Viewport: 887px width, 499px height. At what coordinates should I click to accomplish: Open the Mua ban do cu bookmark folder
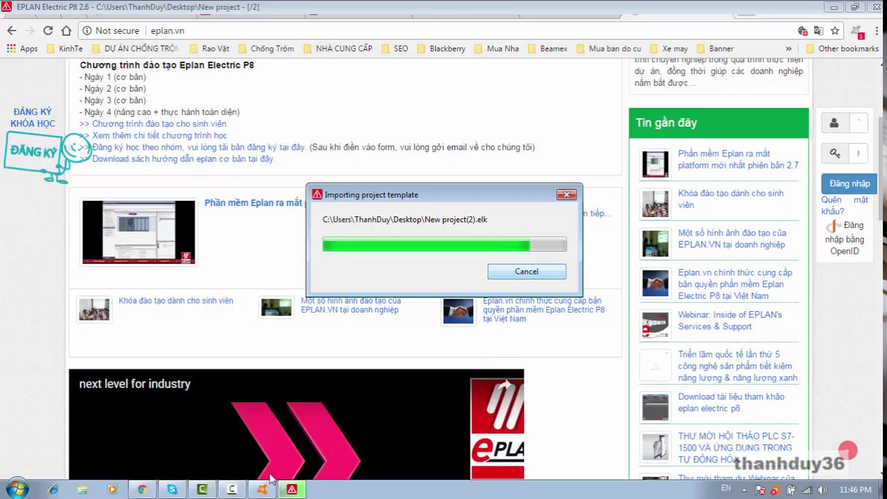tap(608, 49)
